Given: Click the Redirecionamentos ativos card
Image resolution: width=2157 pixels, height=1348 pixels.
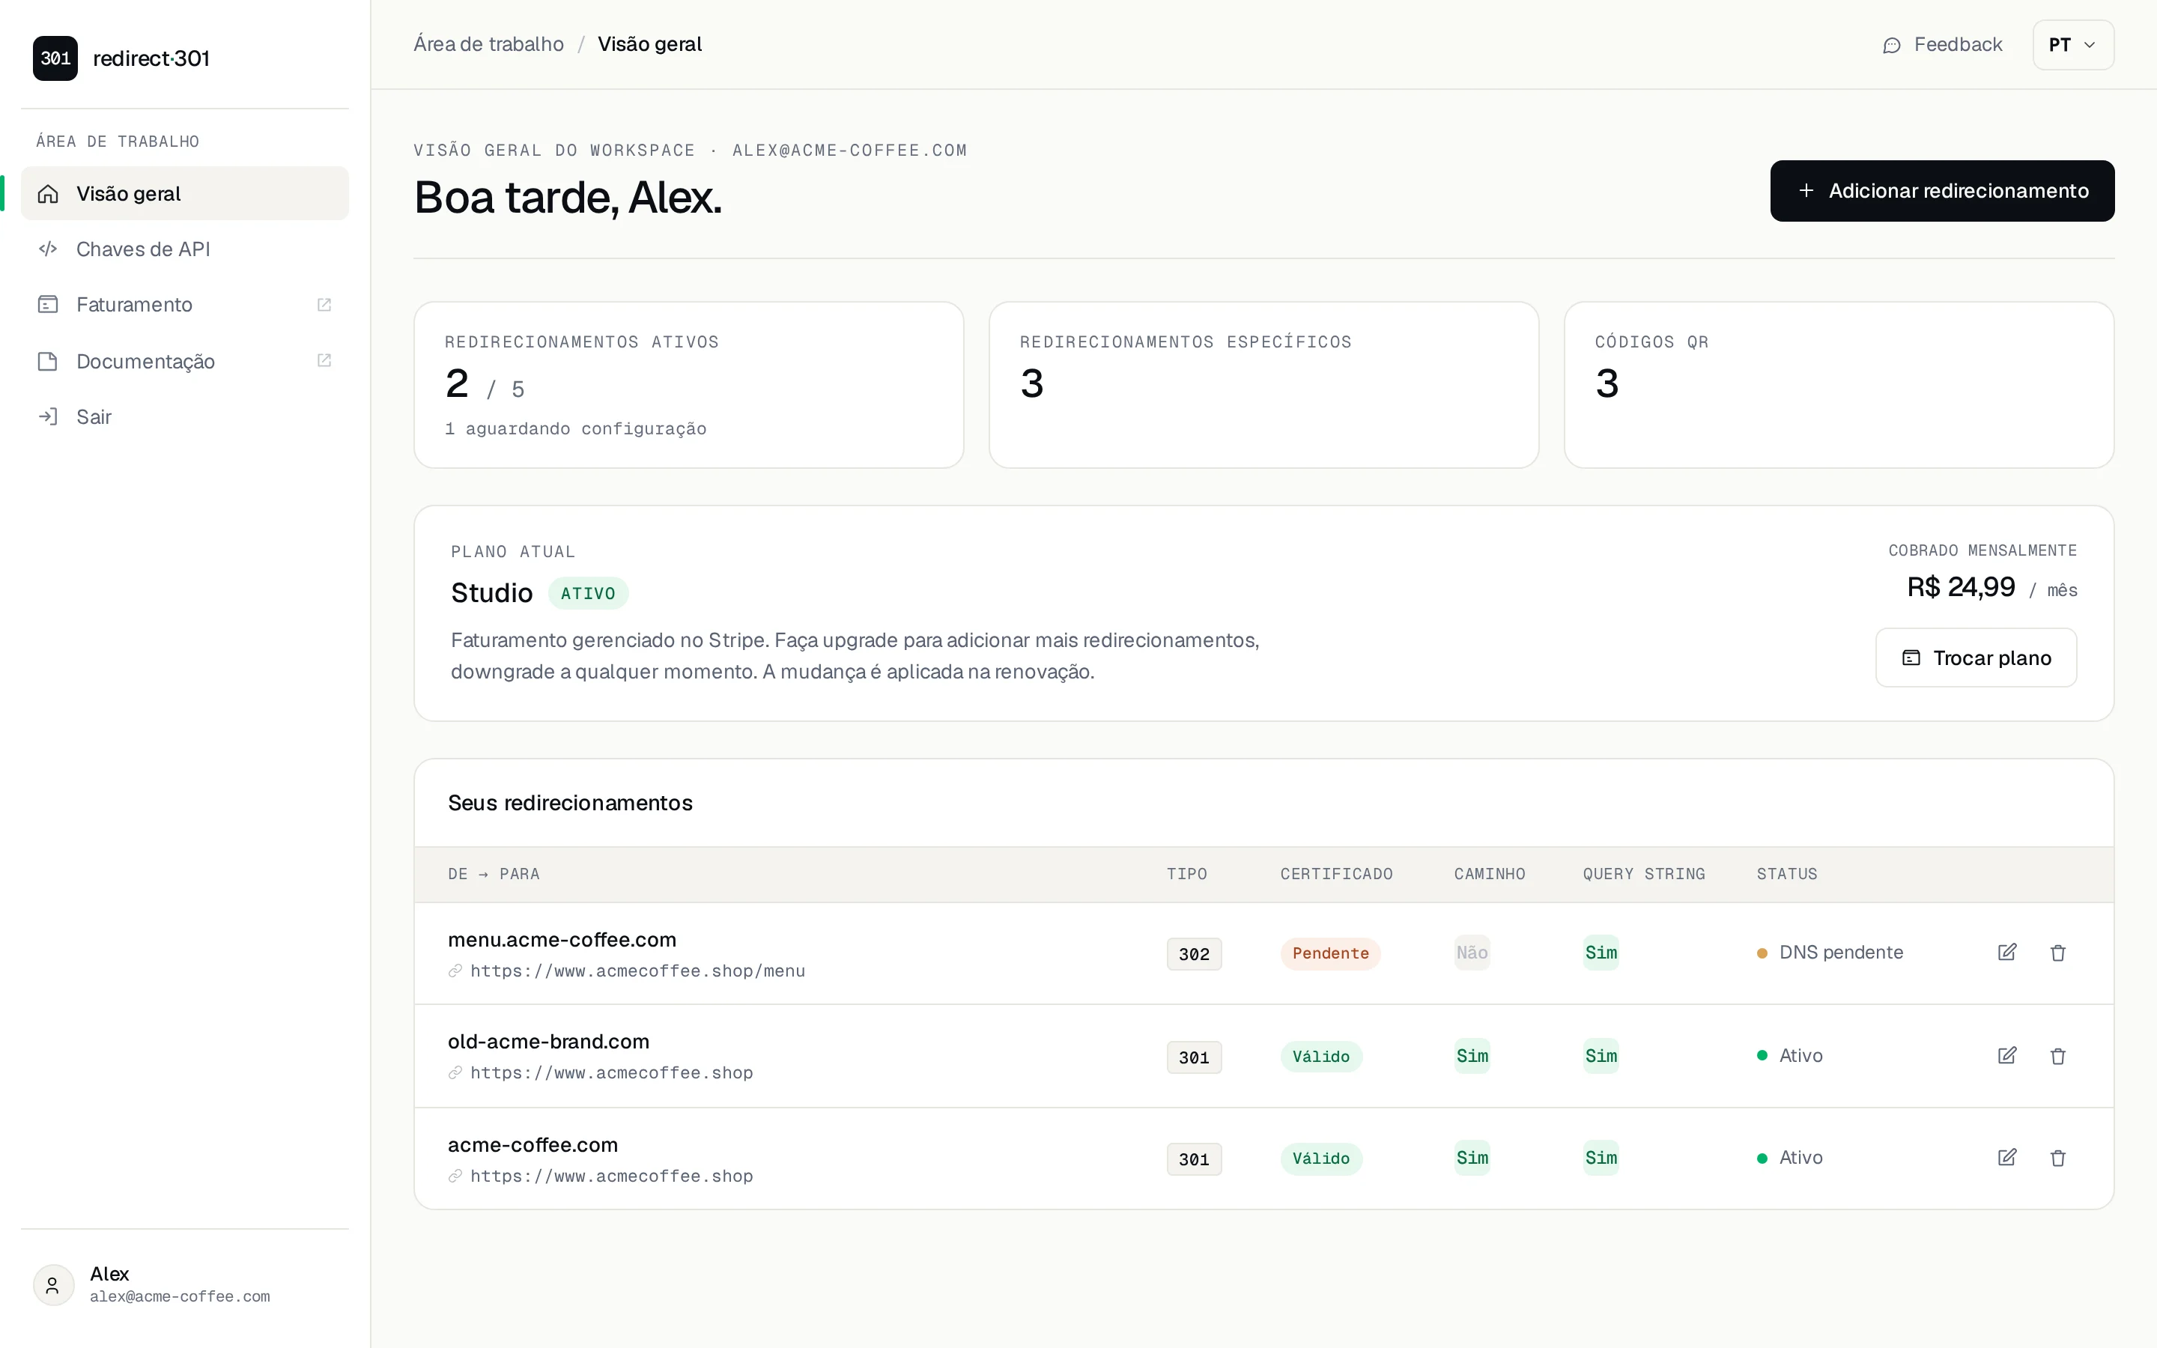Looking at the screenshot, I should click(689, 385).
